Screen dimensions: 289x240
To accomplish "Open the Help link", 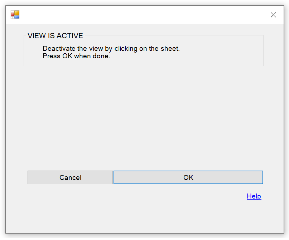I will [x=254, y=196].
